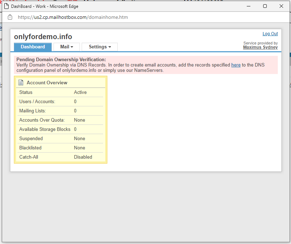The image size is (291, 244).
Task: Select the Status row in Account Overview
Action: pos(60,92)
